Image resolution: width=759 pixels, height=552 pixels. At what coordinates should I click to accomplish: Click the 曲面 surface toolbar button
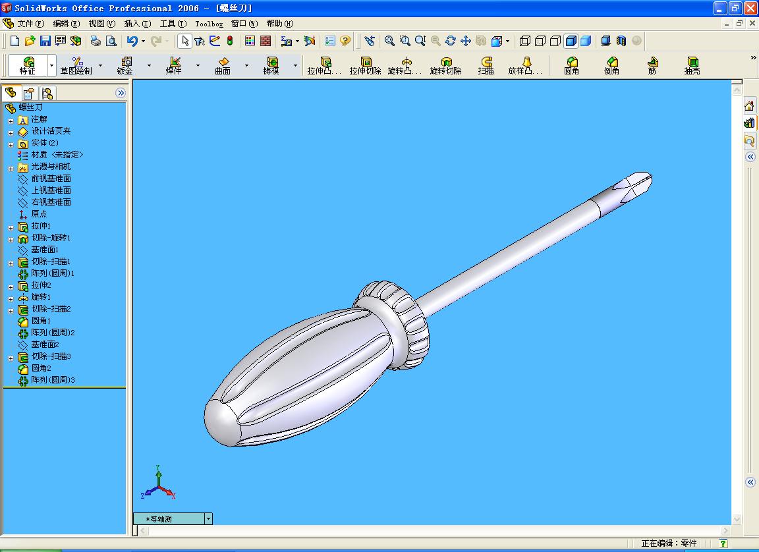[x=223, y=65]
